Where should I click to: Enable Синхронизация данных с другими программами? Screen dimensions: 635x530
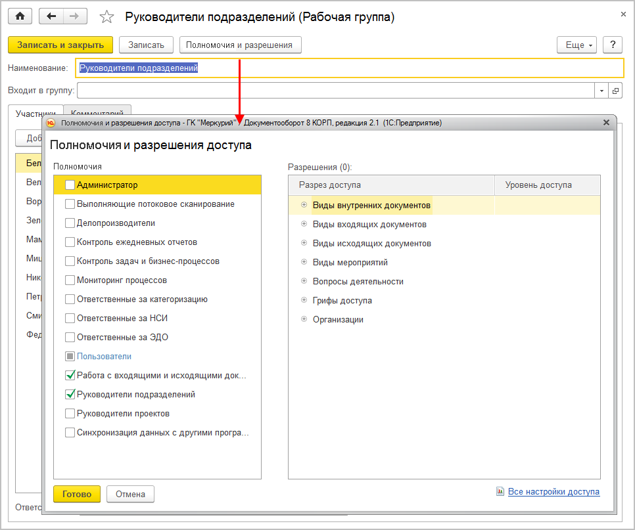[x=70, y=432]
